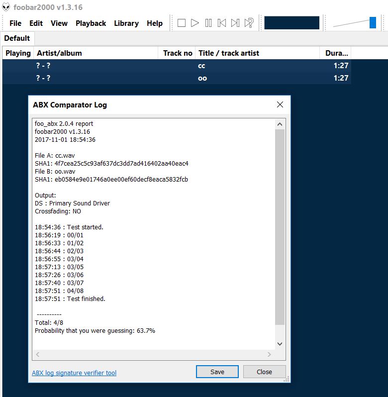Open the File menu
Screen dimensions: 388x397
click(15, 23)
